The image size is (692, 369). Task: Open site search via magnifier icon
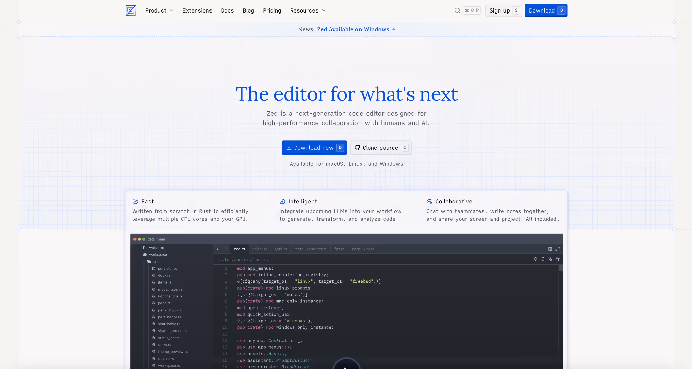click(x=457, y=10)
